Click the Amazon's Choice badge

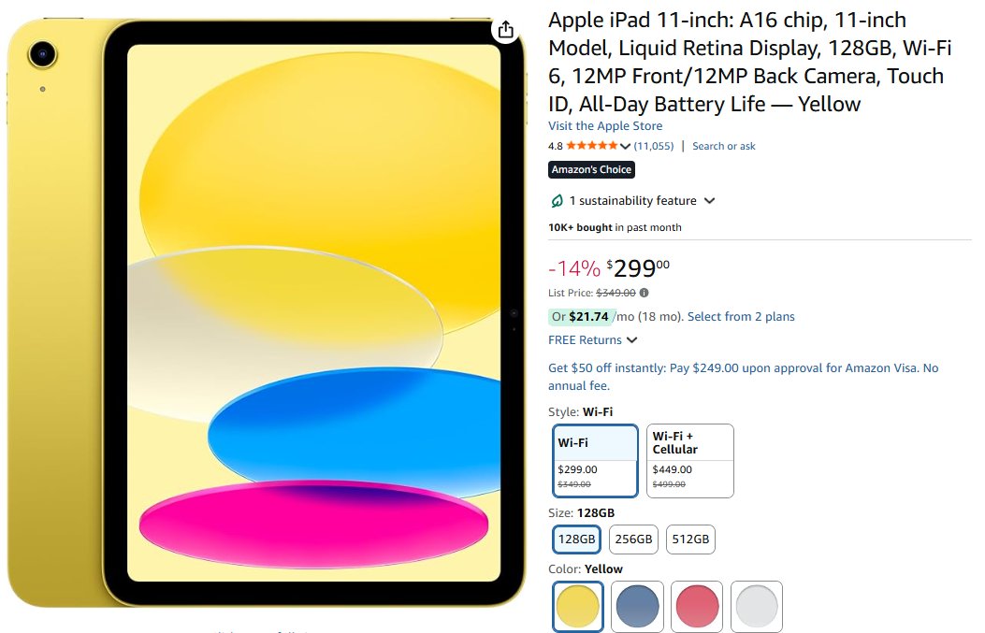click(x=591, y=169)
